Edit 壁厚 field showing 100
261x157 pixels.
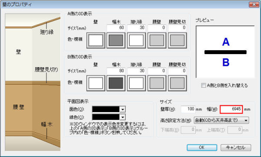(x=188, y=109)
